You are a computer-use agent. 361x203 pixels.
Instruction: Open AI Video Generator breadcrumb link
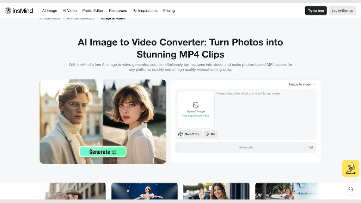(81, 18)
